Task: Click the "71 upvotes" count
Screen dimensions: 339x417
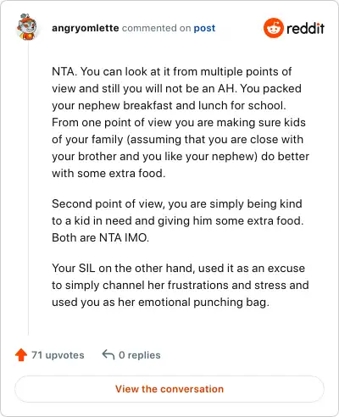Action: coord(58,355)
